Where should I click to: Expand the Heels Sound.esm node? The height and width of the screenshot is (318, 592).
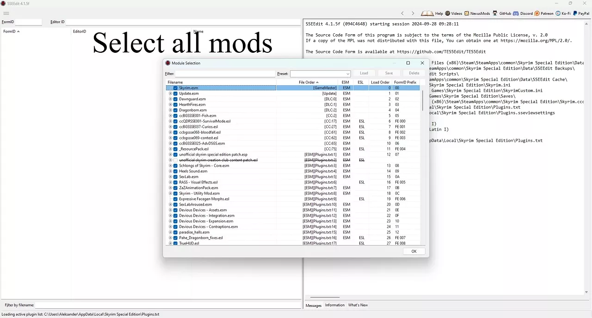[x=170, y=171]
